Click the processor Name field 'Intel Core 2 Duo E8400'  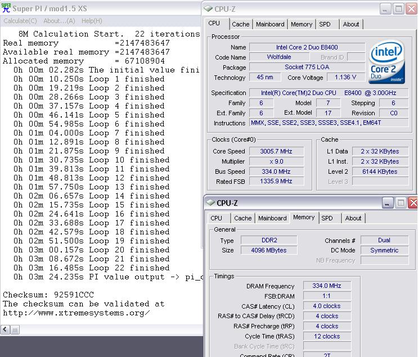coord(307,47)
